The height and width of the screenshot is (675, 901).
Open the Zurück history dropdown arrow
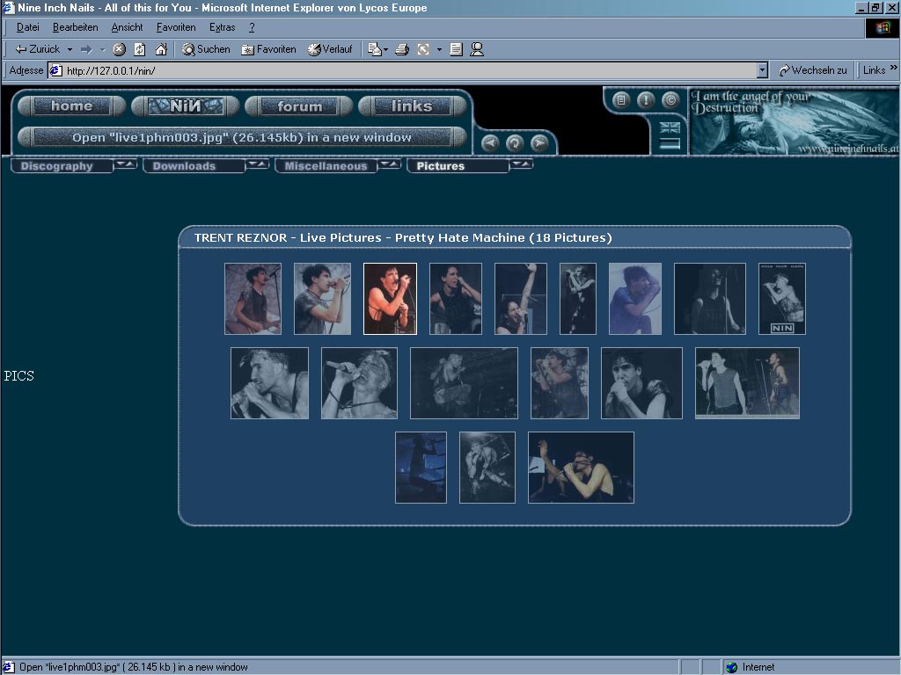click(x=70, y=49)
